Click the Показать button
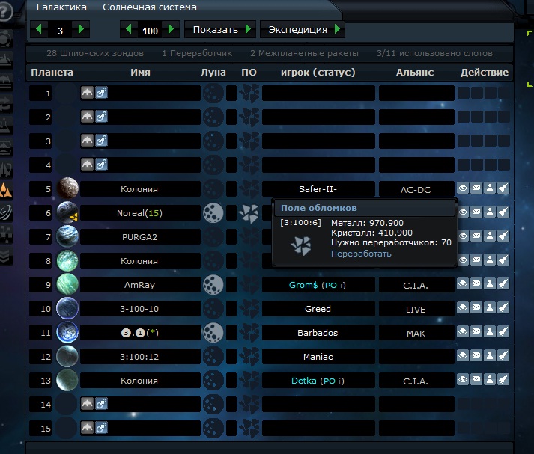Image resolution: width=534 pixels, height=454 pixels. [x=219, y=30]
